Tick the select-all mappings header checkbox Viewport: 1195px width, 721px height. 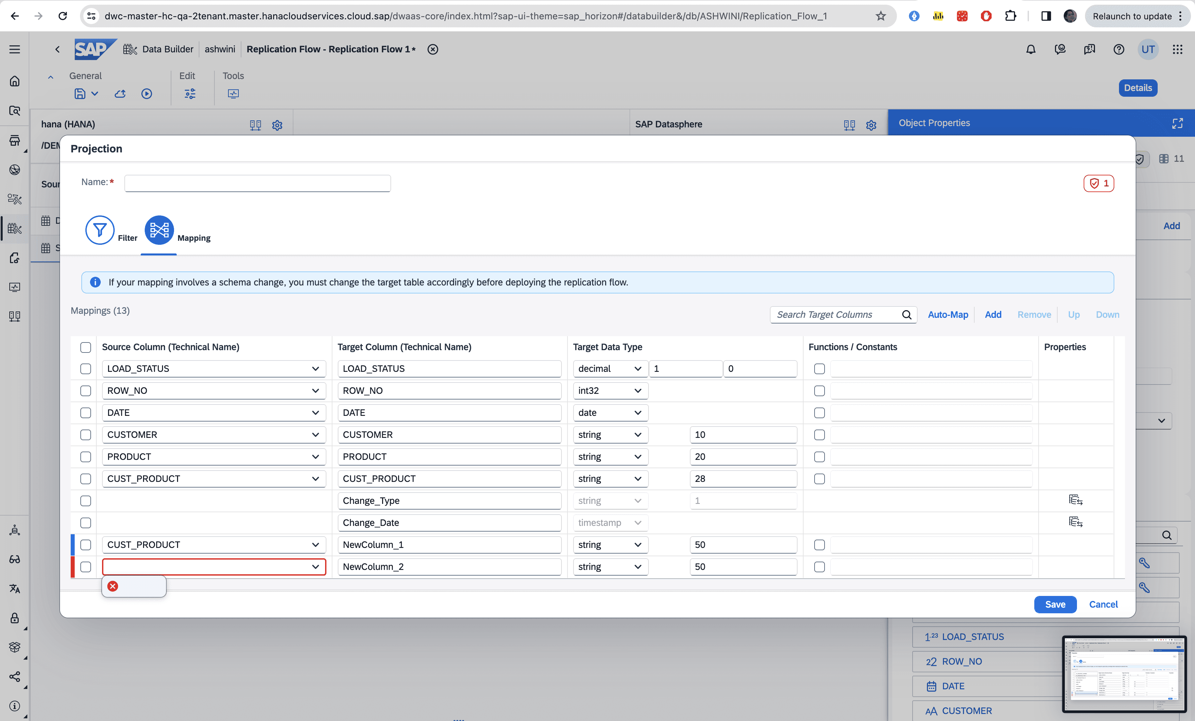tap(85, 347)
